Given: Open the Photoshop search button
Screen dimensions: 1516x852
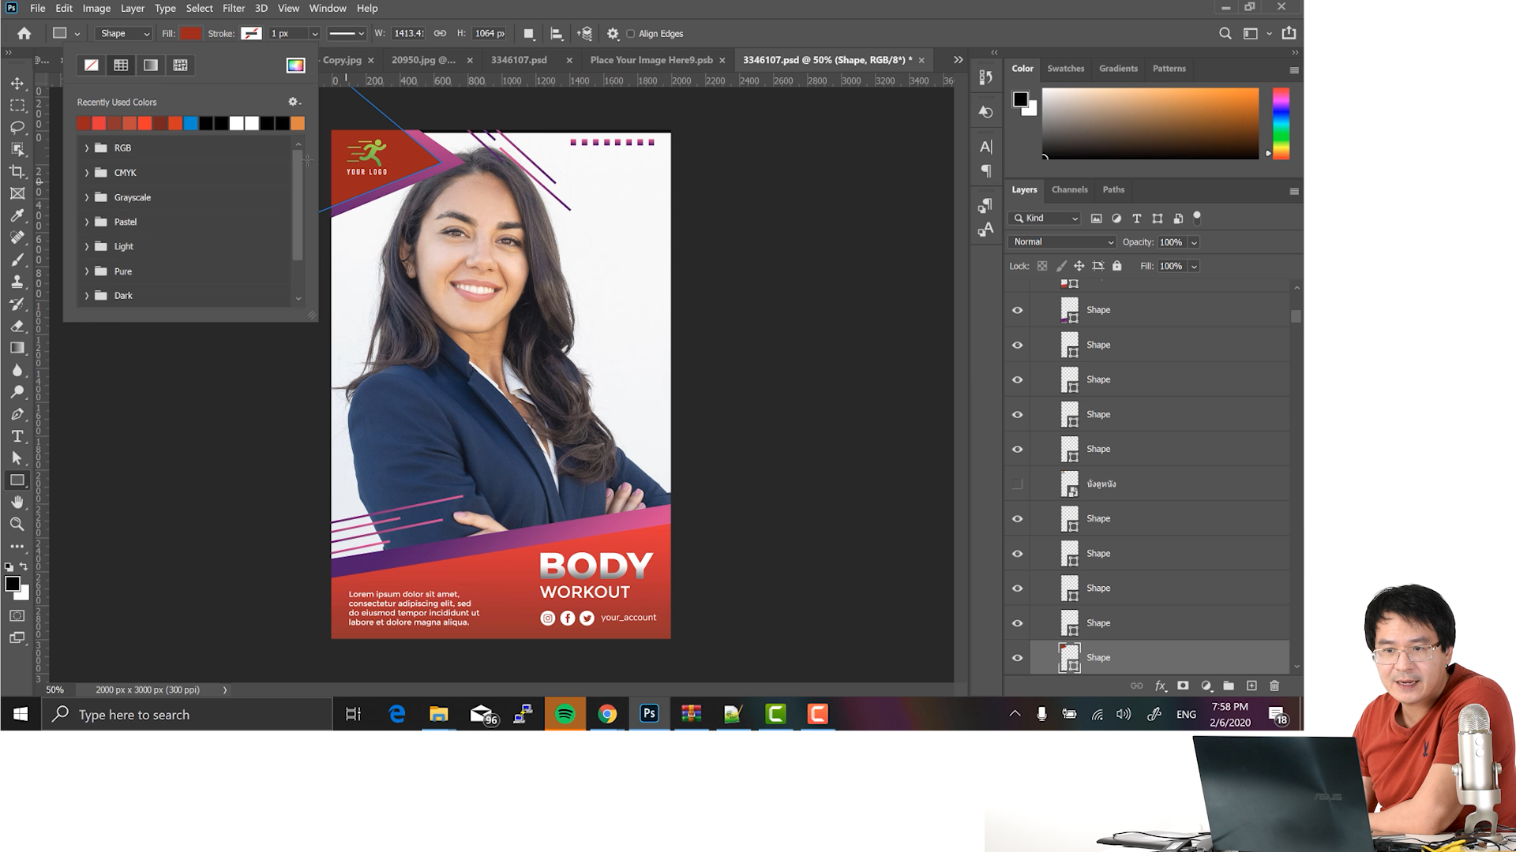Looking at the screenshot, I should pyautogui.click(x=1225, y=34).
